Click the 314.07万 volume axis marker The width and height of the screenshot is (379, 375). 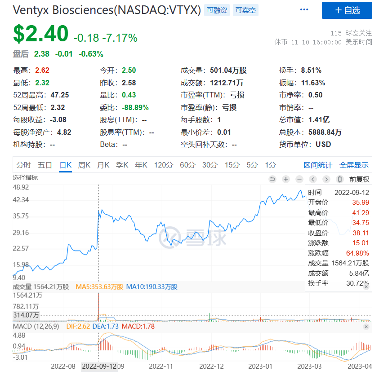(x=26, y=315)
